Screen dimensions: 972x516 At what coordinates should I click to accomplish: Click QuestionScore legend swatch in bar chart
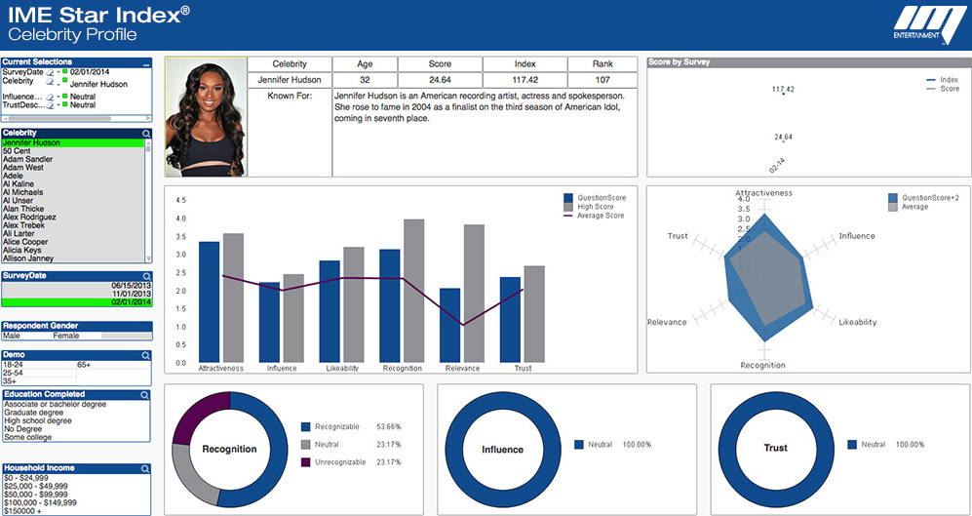click(x=567, y=198)
